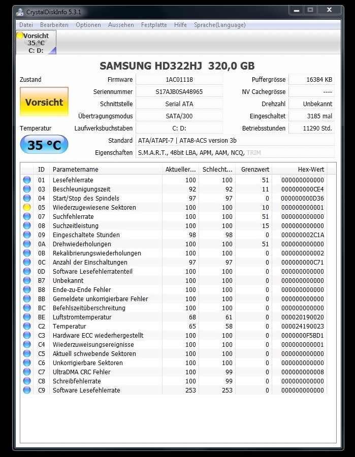Click hex value 0000000F5BD1
This screenshot has height=457, width=355.
coord(303,336)
